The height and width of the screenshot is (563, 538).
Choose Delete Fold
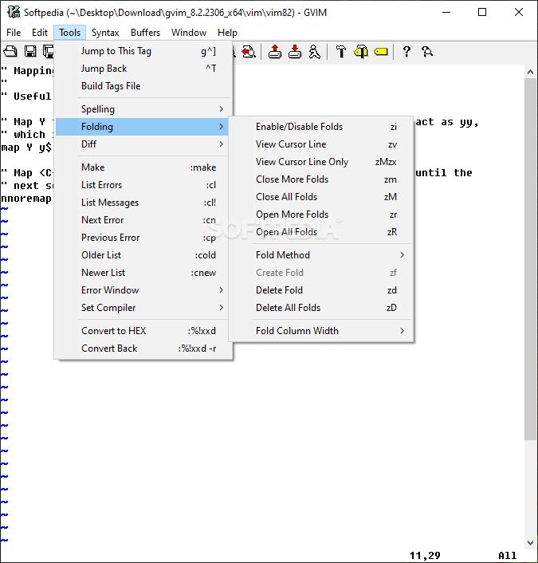321,290
